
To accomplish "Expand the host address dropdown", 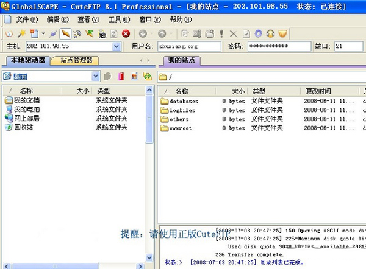I will (117, 46).
